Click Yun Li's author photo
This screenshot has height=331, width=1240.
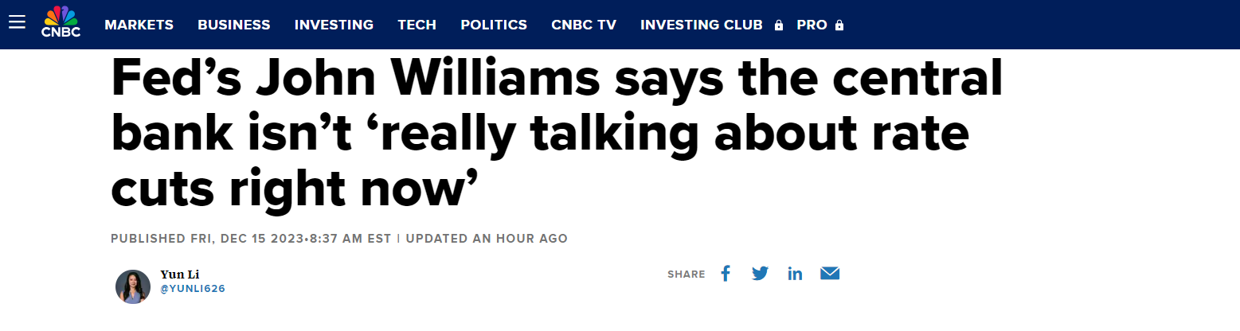133,286
